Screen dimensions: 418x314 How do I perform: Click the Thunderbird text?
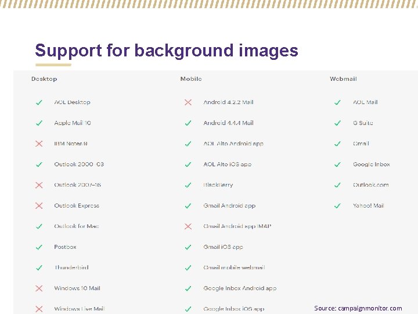pyautogui.click(x=71, y=267)
